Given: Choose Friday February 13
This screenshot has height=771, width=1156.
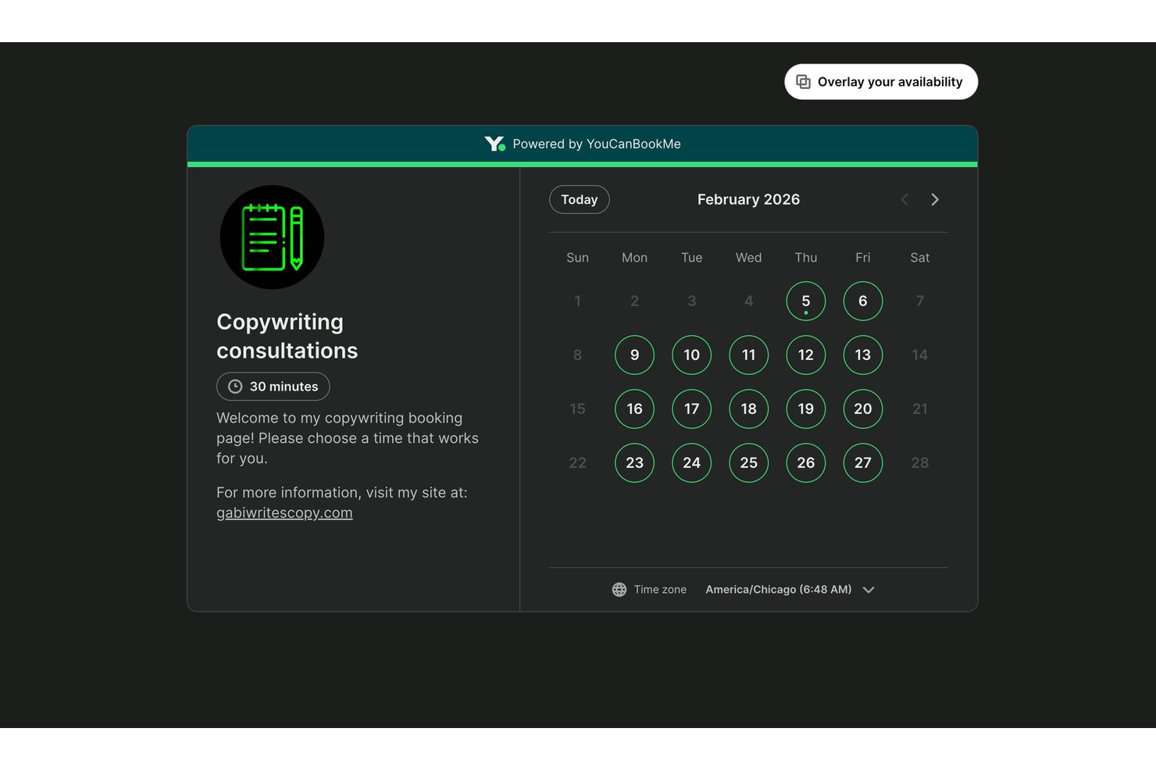Looking at the screenshot, I should click(x=863, y=355).
